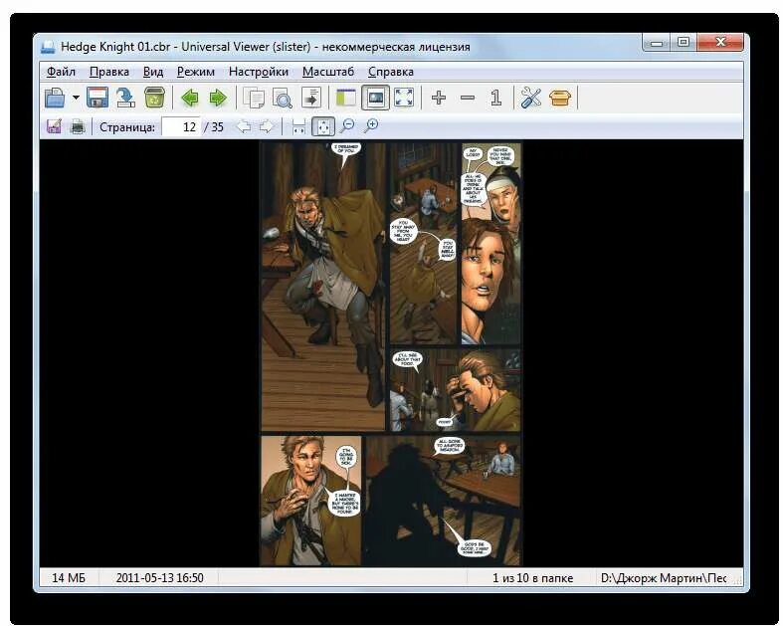Open the Вид menu

pyautogui.click(x=153, y=72)
